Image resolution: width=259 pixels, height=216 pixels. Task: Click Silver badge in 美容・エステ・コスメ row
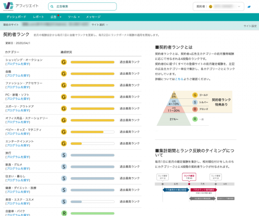coord(64,202)
